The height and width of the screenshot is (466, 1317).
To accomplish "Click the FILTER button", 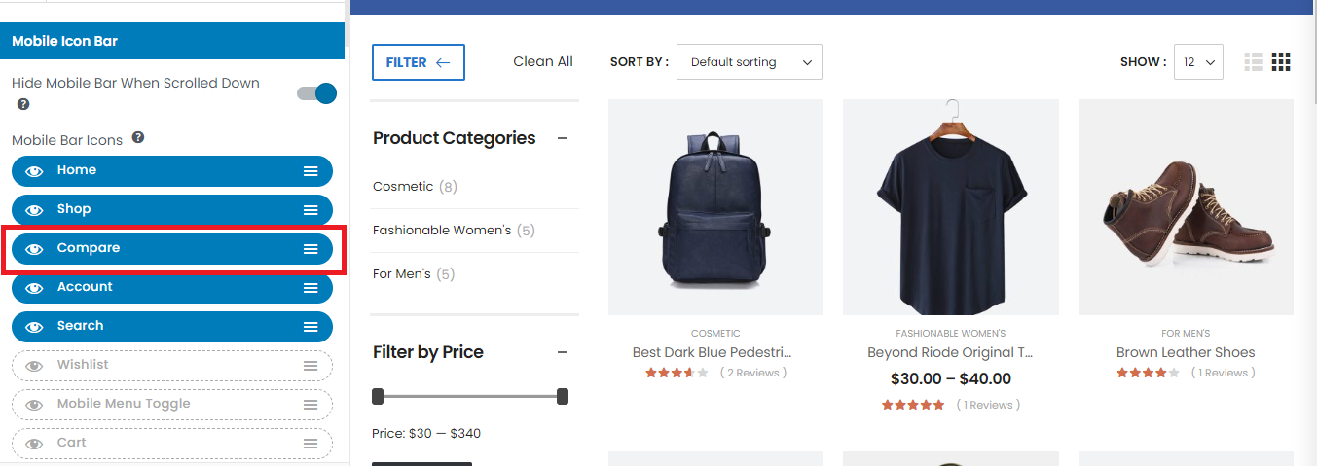I will pyautogui.click(x=418, y=62).
